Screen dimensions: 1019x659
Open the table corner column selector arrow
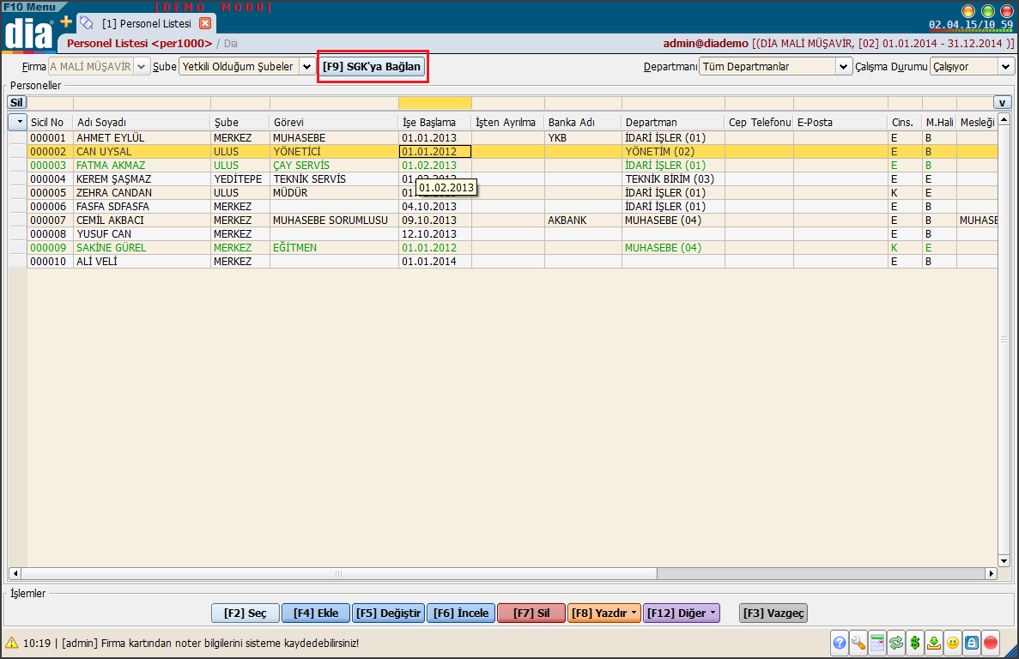[17, 122]
